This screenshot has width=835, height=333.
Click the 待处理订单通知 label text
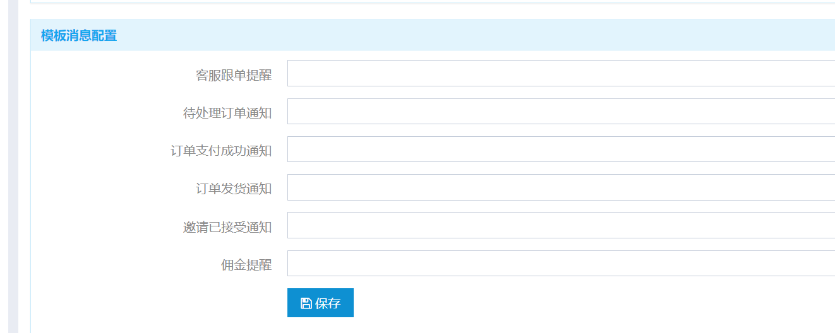(227, 113)
